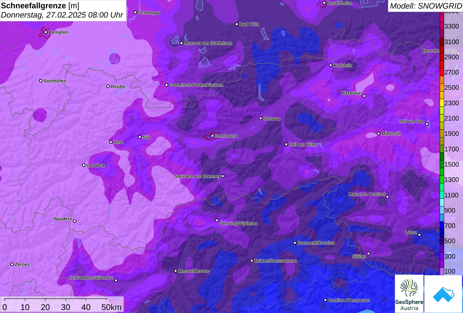Image resolution: width=463 pixels, height=313 pixels.
Task: Click the Brixen/Bressanone label
Action: click(275, 261)
